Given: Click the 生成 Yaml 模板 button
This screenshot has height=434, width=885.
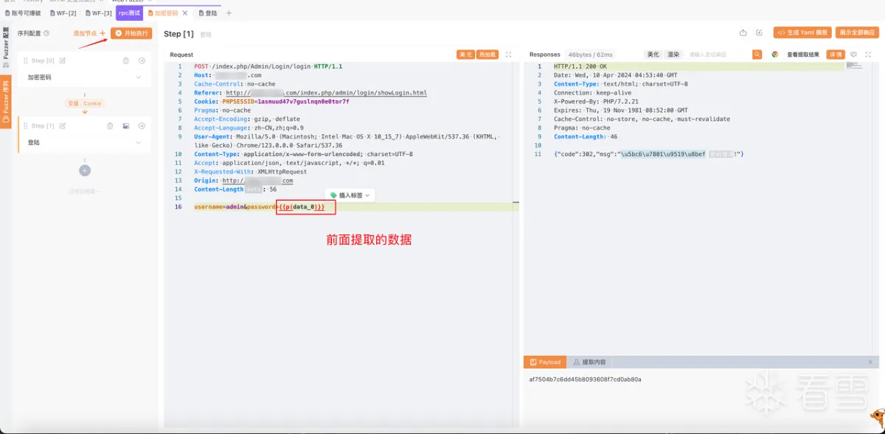Looking at the screenshot, I should 802,33.
